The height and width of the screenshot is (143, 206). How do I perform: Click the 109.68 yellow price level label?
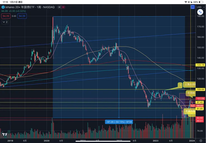(200, 89)
